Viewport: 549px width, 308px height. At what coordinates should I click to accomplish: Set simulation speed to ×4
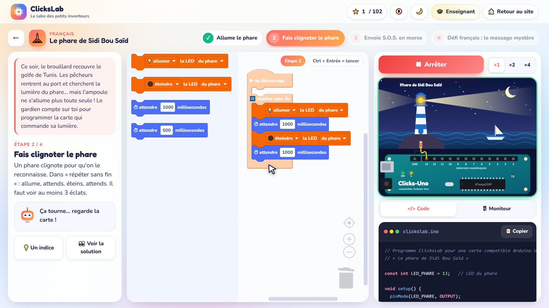pos(527,65)
